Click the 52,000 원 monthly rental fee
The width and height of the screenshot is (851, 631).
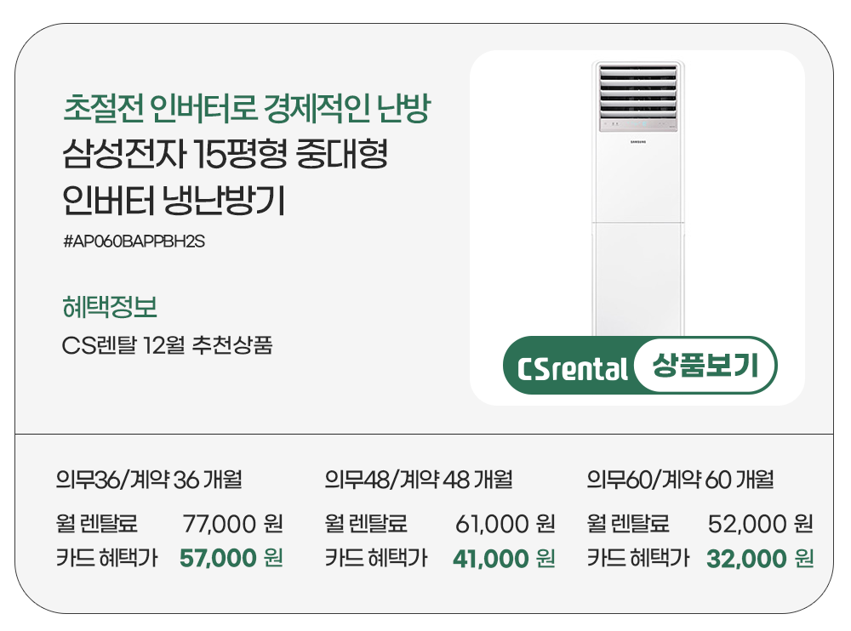click(761, 523)
